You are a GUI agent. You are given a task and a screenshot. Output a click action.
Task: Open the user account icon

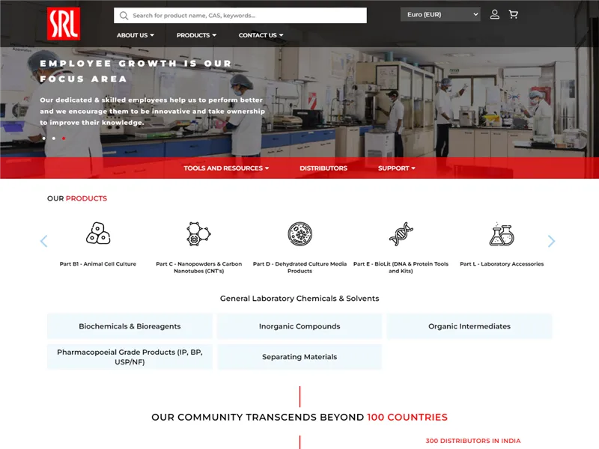click(495, 14)
